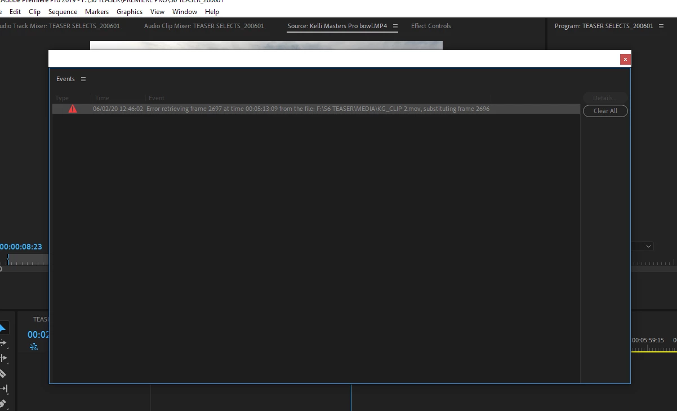Close the Events dialog window

click(625, 59)
